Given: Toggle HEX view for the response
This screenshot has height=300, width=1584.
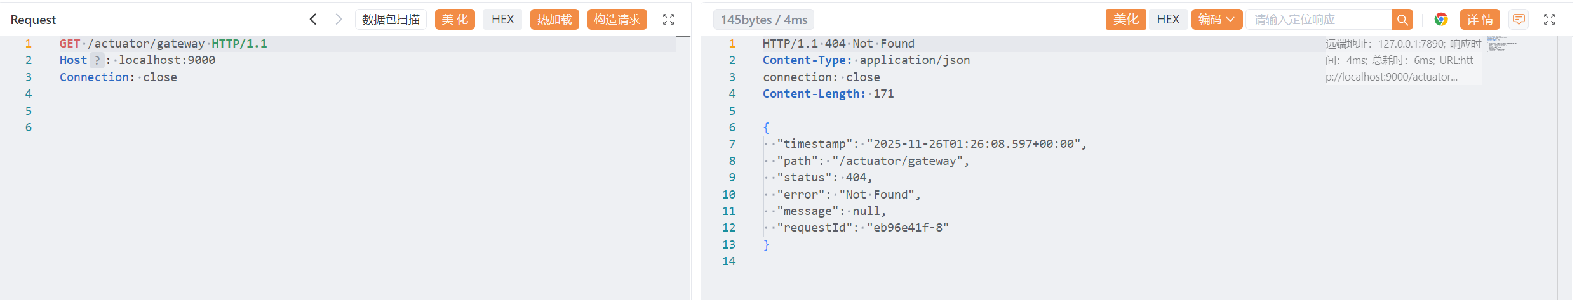Looking at the screenshot, I should coord(1168,20).
